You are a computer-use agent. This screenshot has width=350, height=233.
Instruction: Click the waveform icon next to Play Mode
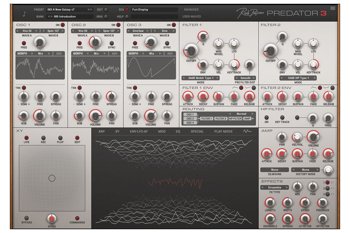[247, 131]
